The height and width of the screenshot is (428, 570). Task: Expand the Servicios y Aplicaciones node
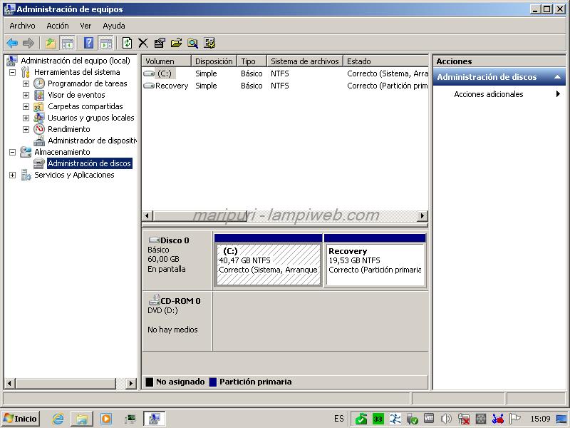tap(12, 175)
